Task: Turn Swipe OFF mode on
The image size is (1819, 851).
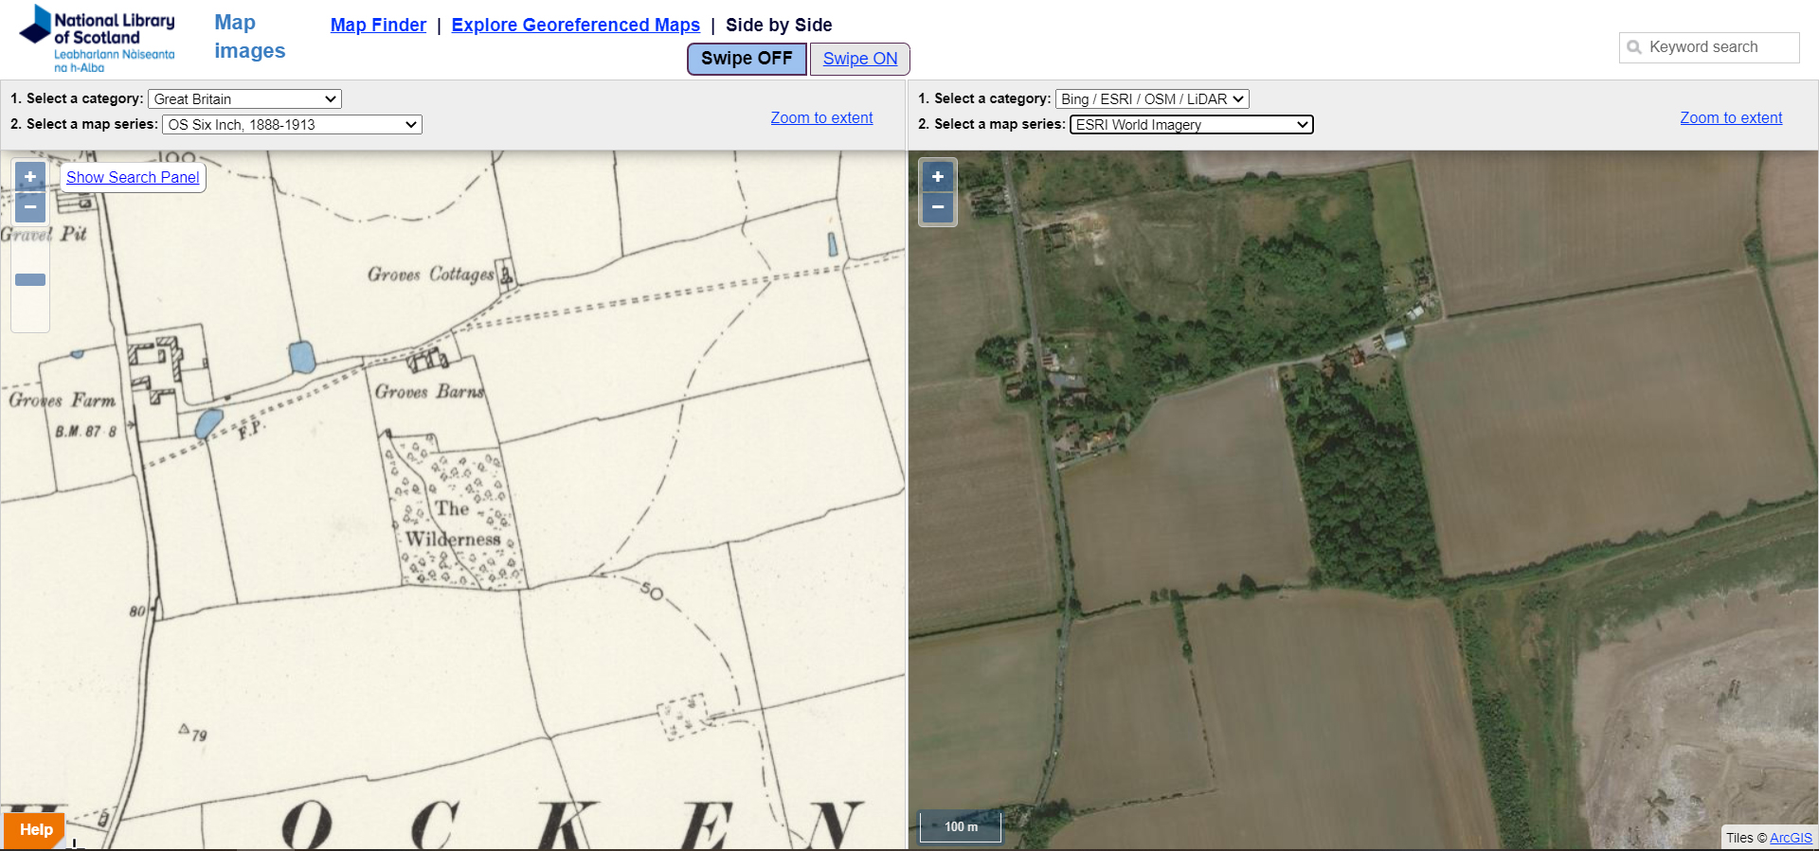Action: click(x=747, y=59)
